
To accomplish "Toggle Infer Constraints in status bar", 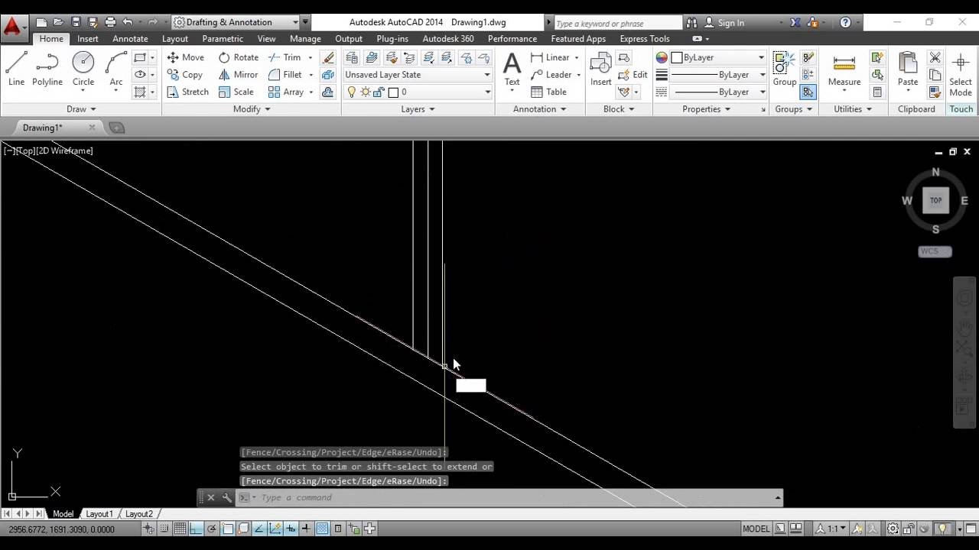I will click(149, 529).
